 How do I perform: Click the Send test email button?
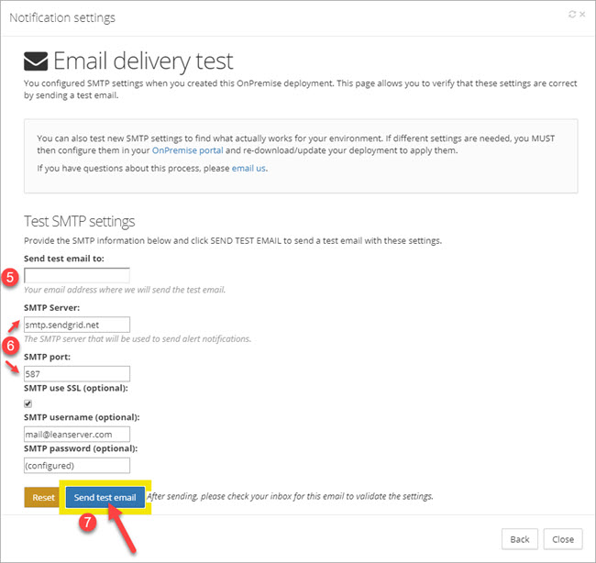click(x=105, y=497)
